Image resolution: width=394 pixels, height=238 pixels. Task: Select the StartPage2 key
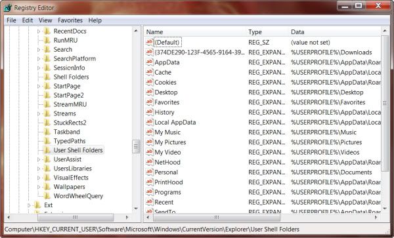click(68, 95)
